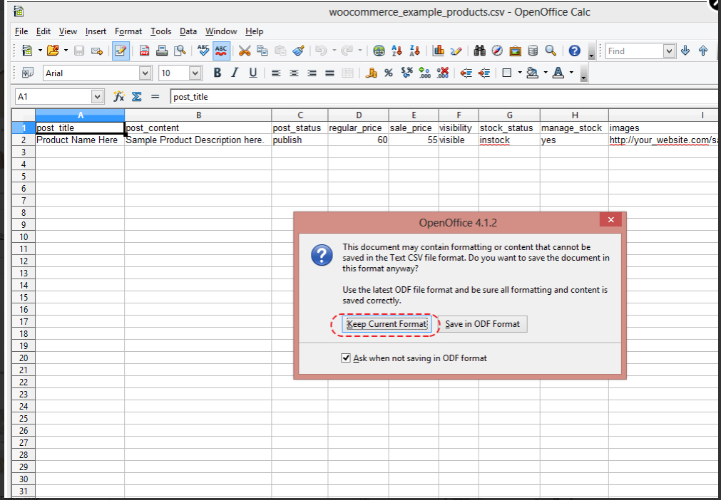Expand Font Color dropdown arrow
The width and height of the screenshot is (721, 500).
[571, 73]
